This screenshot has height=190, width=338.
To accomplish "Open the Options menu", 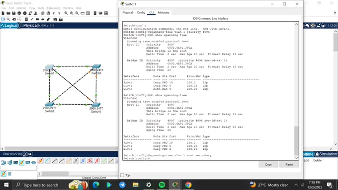I will point(21,8).
